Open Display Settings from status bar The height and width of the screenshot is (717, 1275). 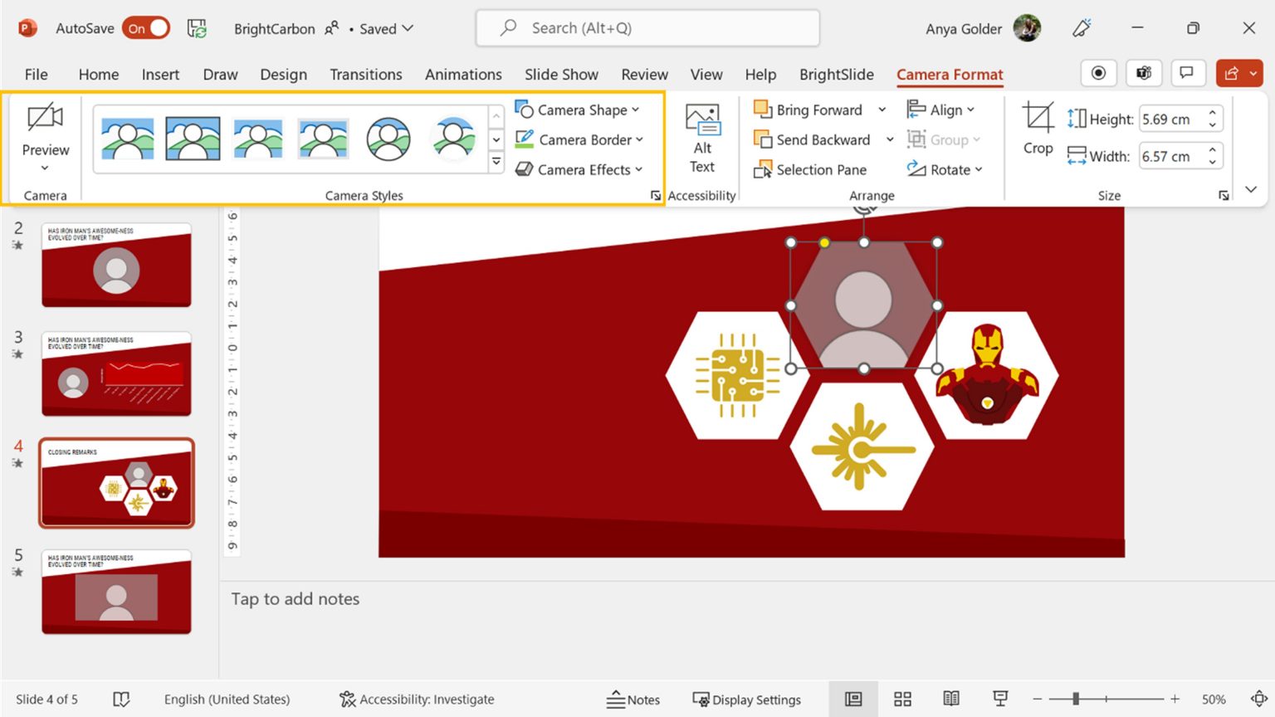[x=745, y=699]
